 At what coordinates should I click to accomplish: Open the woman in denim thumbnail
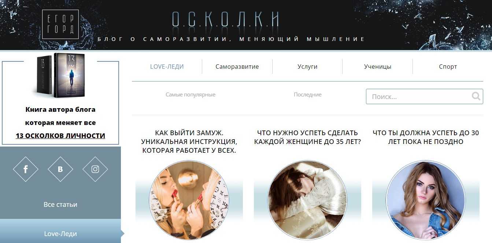[426, 200]
